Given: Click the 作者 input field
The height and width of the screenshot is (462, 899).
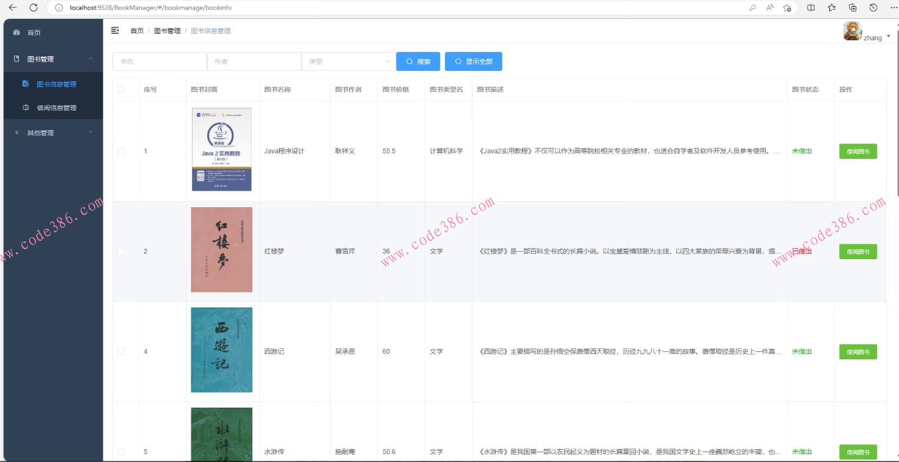Looking at the screenshot, I should tap(254, 61).
